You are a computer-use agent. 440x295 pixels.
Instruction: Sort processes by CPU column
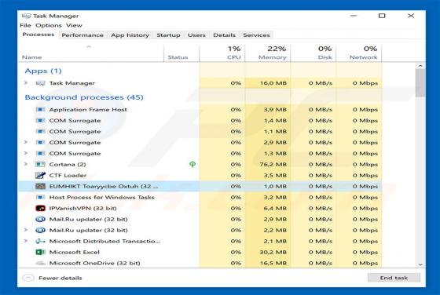click(222, 53)
